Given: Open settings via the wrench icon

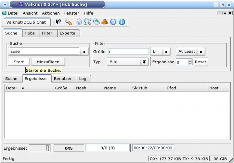Looking at the screenshot, I should pos(68,22).
